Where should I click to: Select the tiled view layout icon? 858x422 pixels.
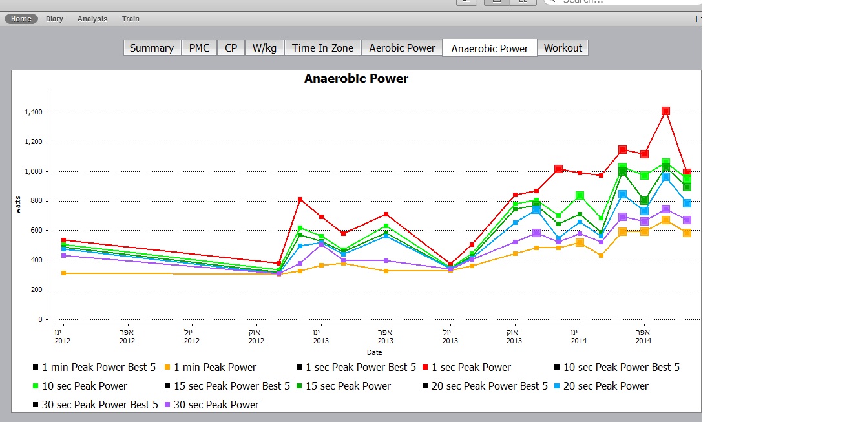tap(523, 2)
